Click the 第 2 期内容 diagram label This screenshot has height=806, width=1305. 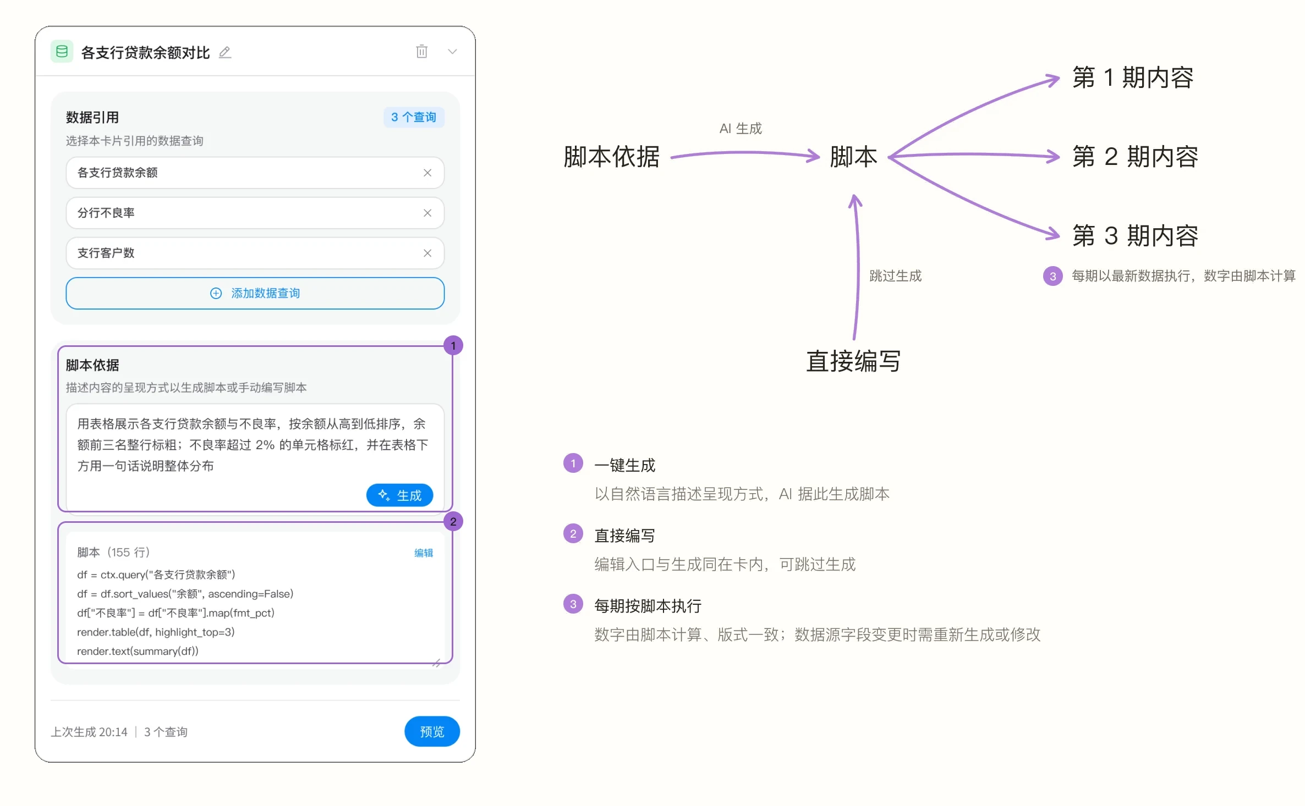tap(1135, 157)
